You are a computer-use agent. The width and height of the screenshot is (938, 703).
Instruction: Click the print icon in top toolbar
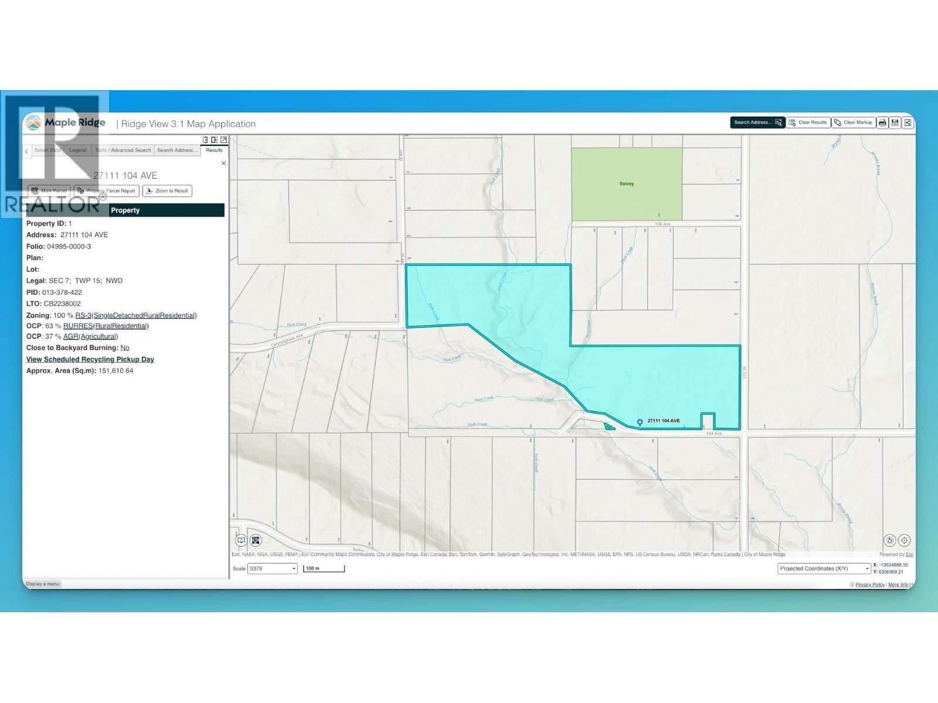point(882,122)
